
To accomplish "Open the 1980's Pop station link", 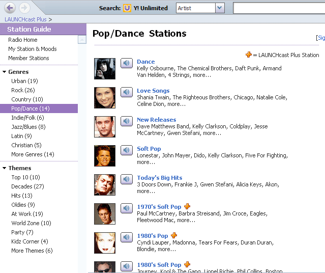I will 153,236.
